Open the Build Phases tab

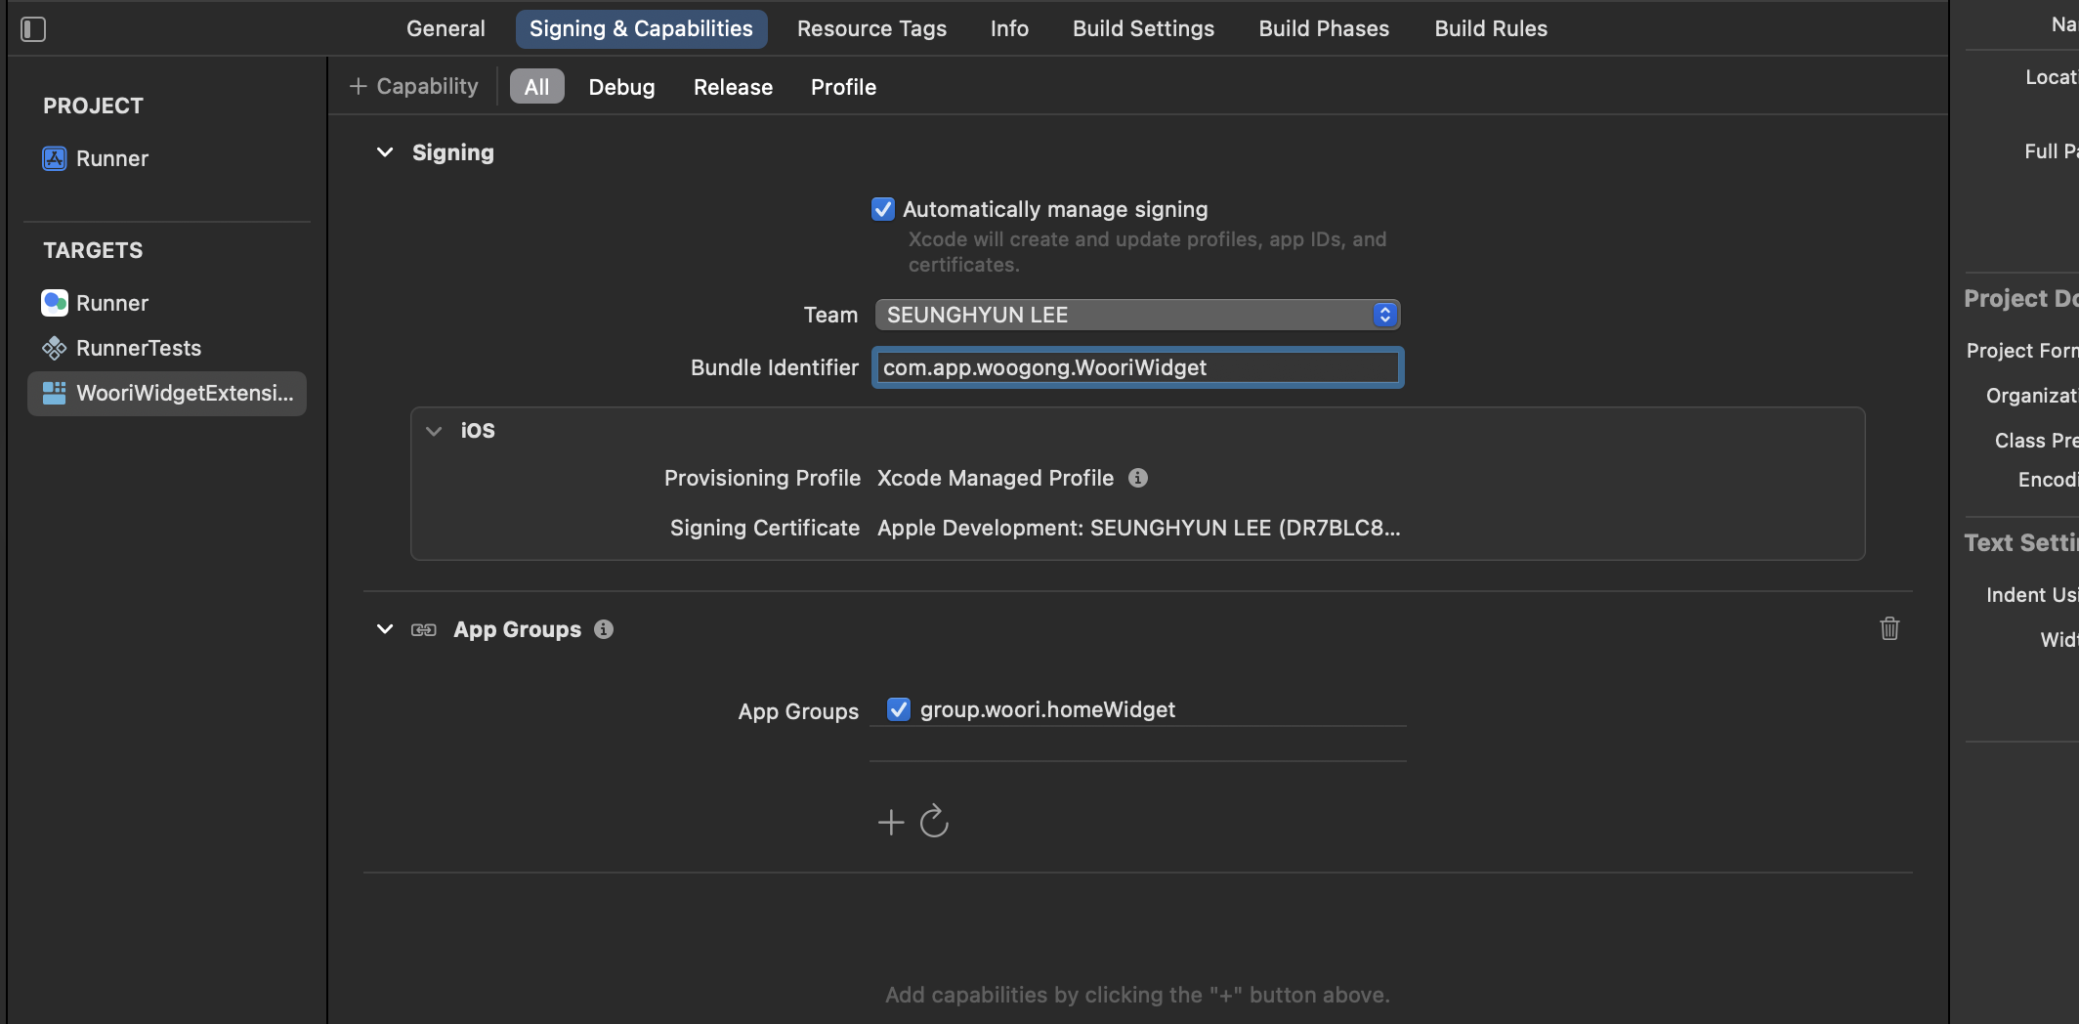tap(1324, 28)
